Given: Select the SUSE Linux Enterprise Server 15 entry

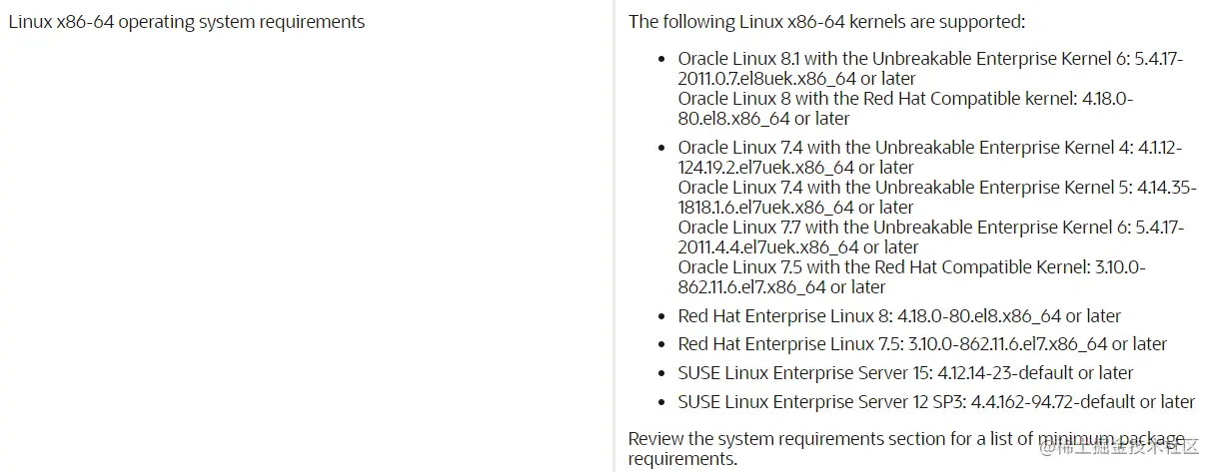Looking at the screenshot, I should click(x=905, y=373).
